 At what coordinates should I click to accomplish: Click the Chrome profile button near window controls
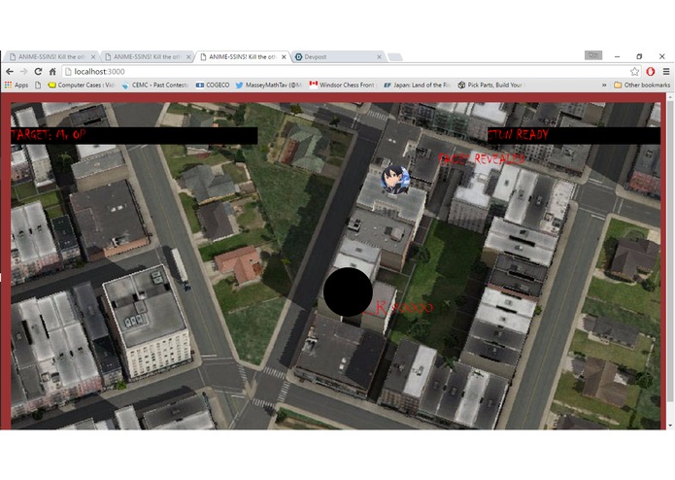(x=593, y=55)
